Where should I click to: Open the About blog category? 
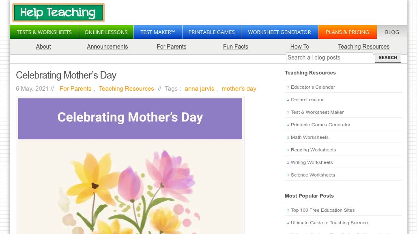[x=43, y=47]
